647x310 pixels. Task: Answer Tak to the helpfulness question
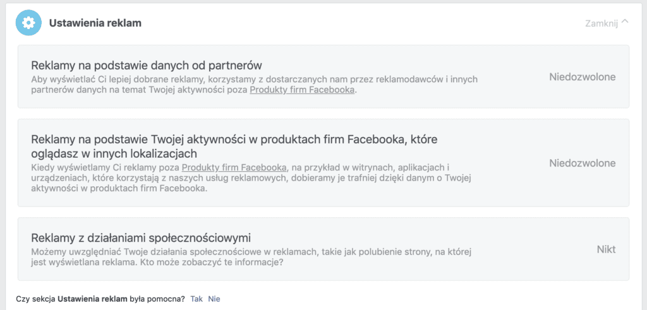click(x=197, y=299)
